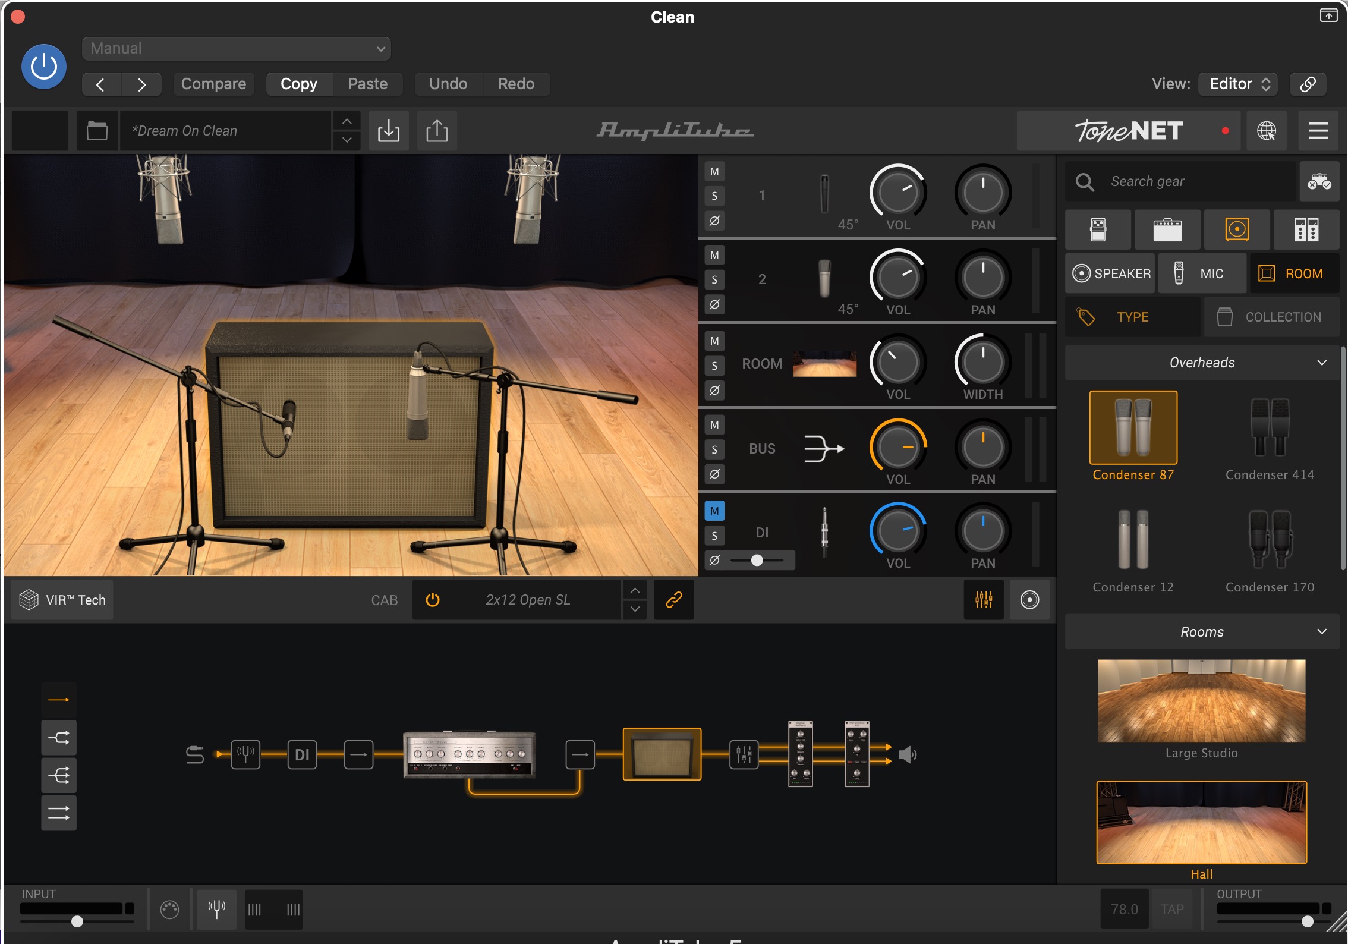The height and width of the screenshot is (944, 1348).
Task: Click the Search gear field
Action: (1180, 181)
